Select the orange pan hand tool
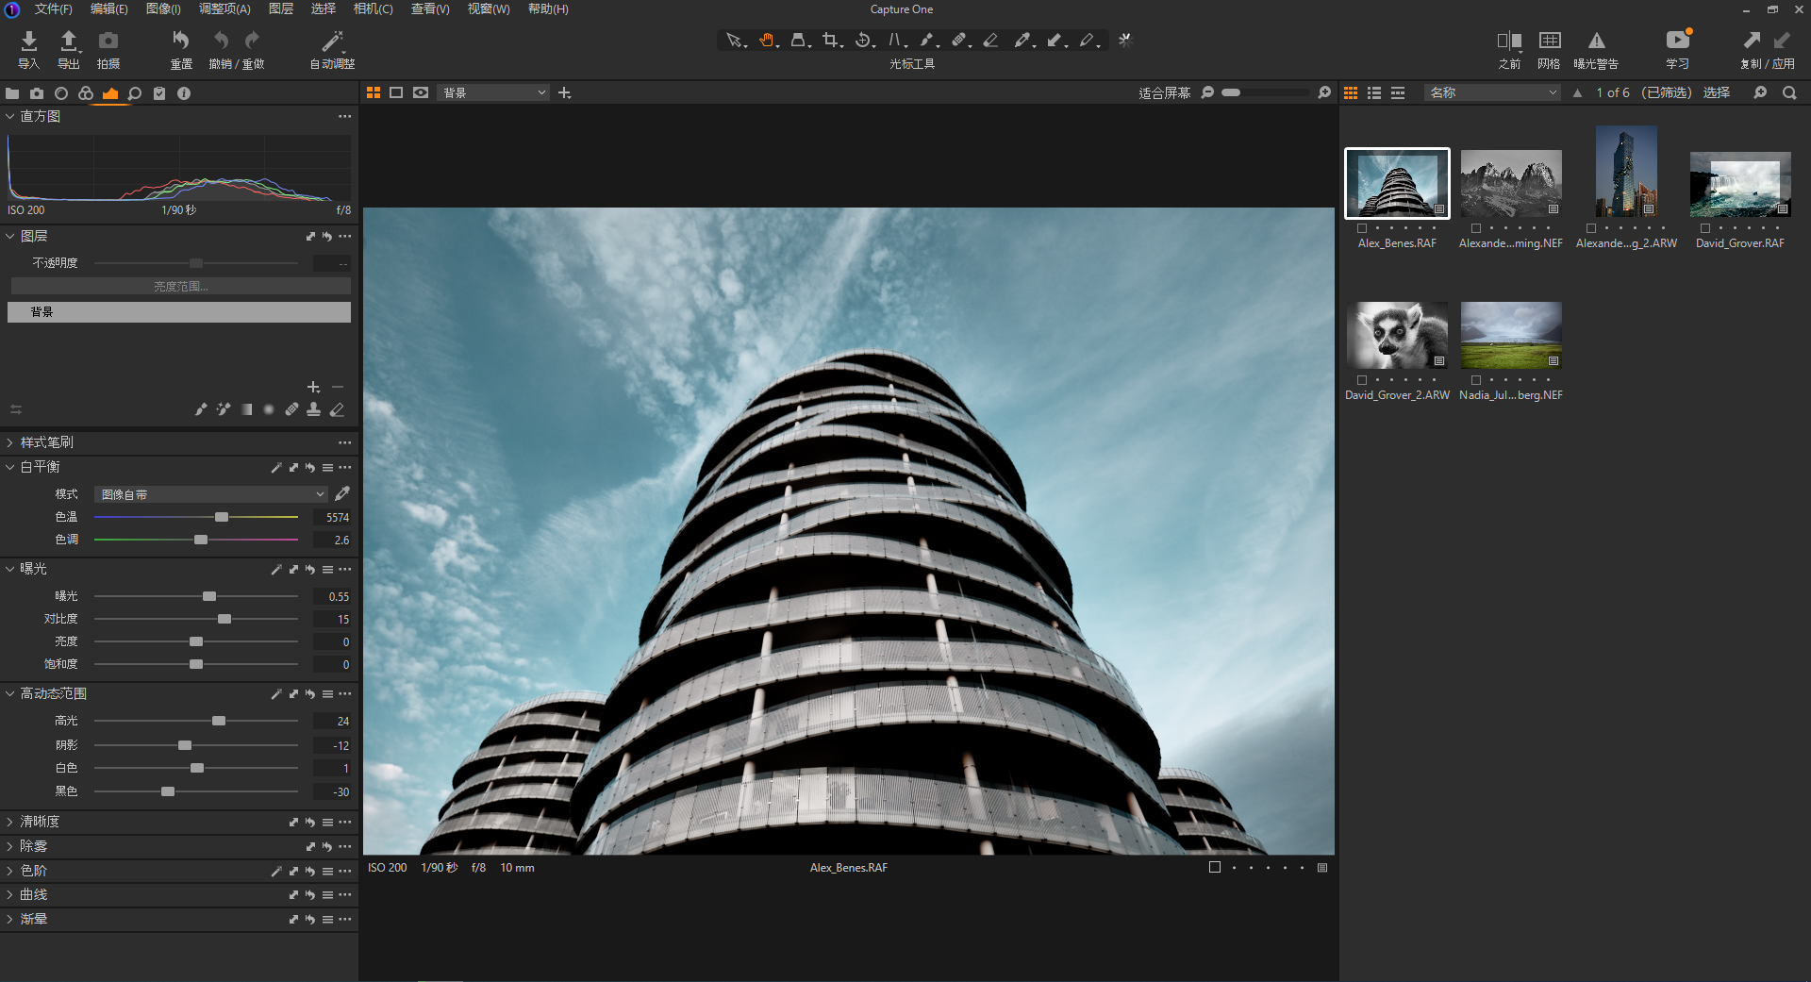This screenshot has height=982, width=1811. pos(767,41)
